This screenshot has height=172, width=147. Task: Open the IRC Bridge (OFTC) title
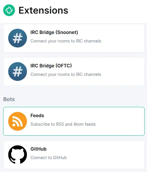pyautogui.click(x=51, y=66)
